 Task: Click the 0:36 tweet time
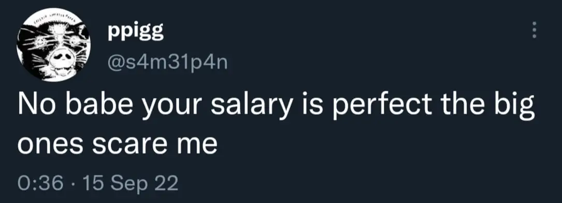pyautogui.click(x=40, y=184)
